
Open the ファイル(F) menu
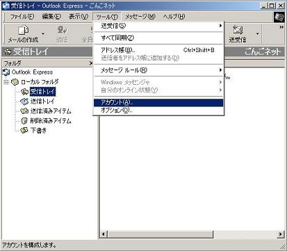click(22, 17)
